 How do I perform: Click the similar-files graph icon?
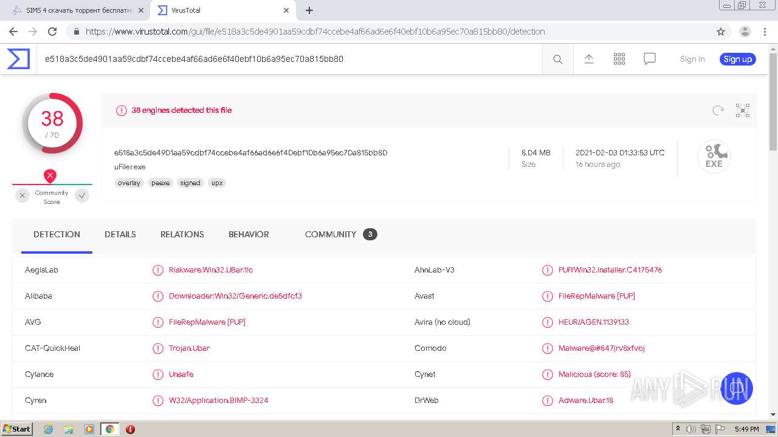(742, 110)
